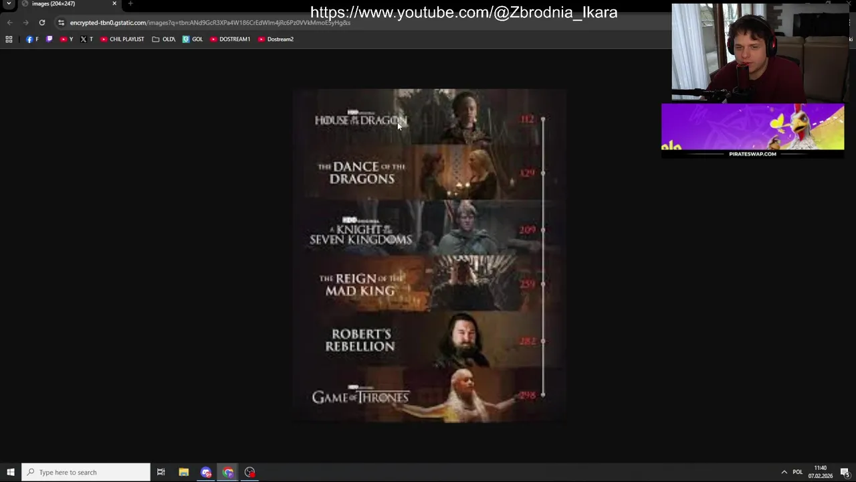Open the clock showing 11:40

coord(821,472)
